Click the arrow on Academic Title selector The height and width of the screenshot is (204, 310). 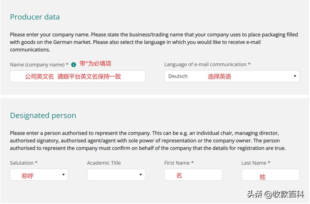pos(141,174)
